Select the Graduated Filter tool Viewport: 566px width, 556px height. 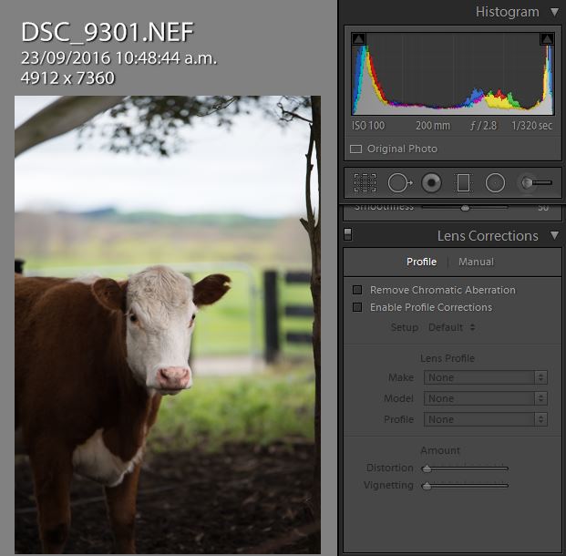[463, 182]
